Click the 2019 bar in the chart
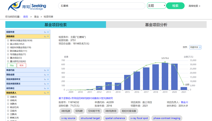 click(x=165, y=76)
